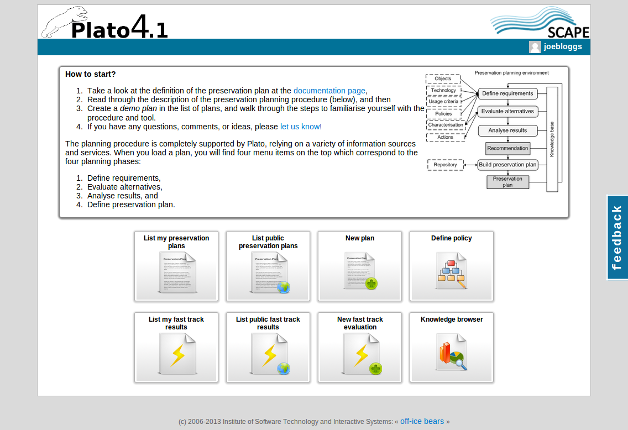Click the 'Evaluate alternatives,' list item
This screenshot has width=628, height=430.
(x=125, y=187)
